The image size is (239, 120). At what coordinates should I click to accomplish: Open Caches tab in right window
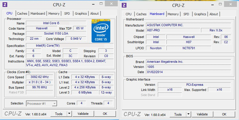[141, 14]
